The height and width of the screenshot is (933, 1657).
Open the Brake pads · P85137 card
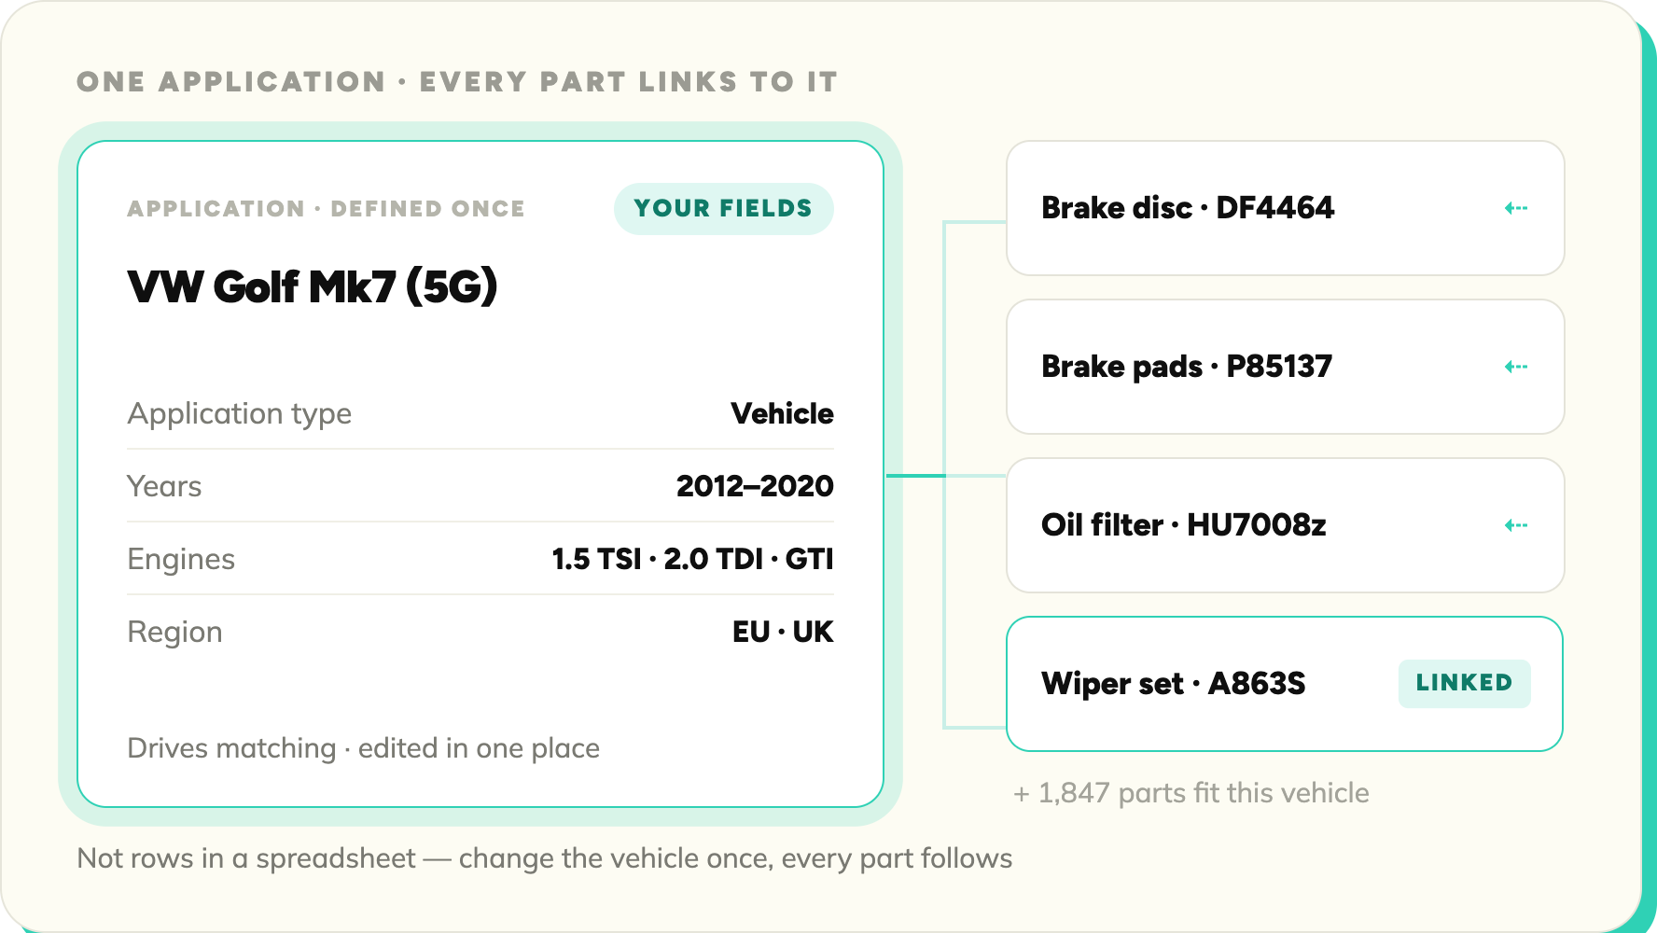pyautogui.click(x=1285, y=367)
